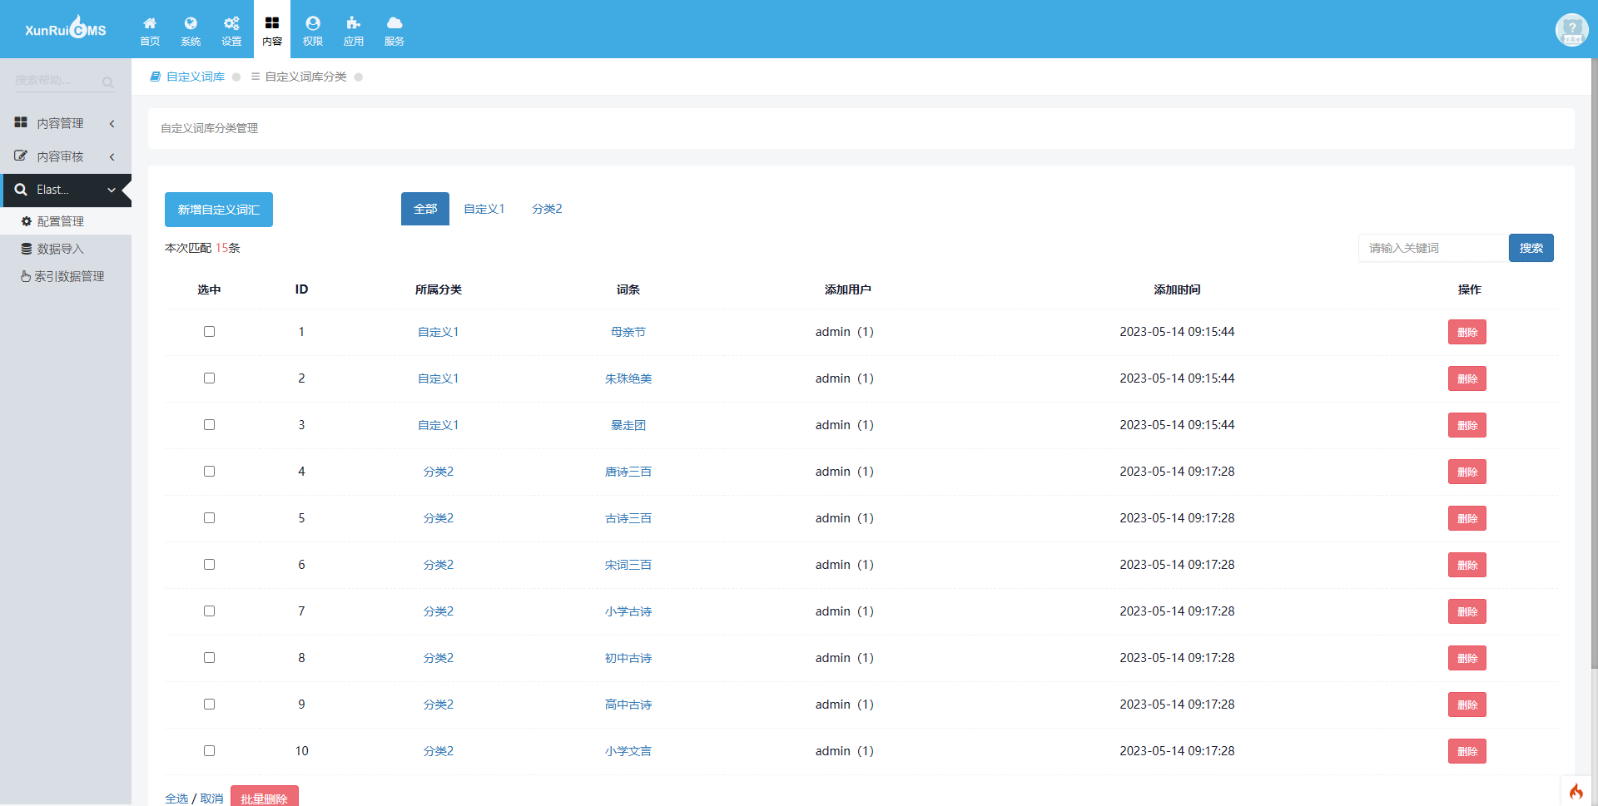Check the checkbox for row ID 8
The image size is (1598, 806).
tap(209, 657)
